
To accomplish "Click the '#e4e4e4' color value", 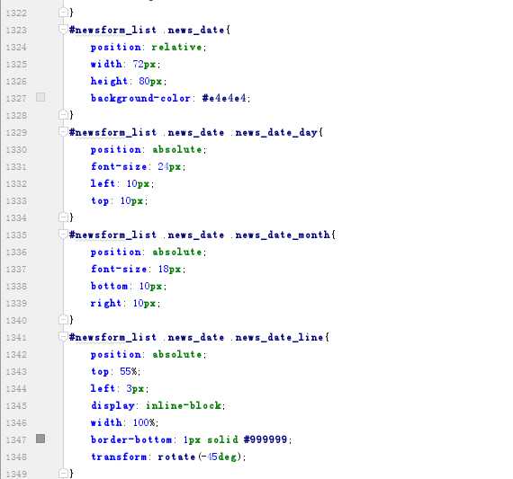I will [x=224, y=98].
